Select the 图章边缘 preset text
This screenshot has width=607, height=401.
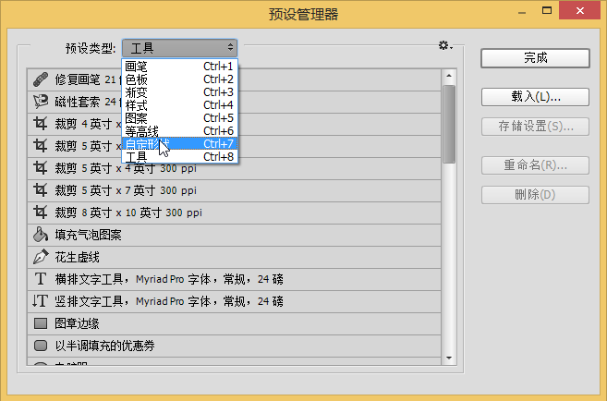pos(77,323)
